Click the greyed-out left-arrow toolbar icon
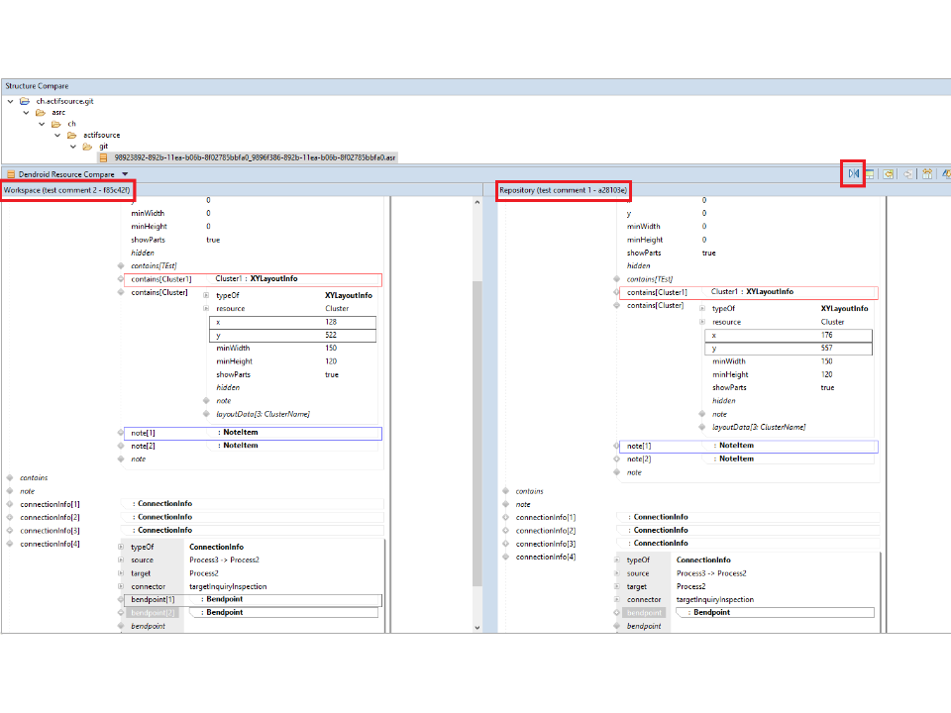This screenshot has width=951, height=713. 908,174
